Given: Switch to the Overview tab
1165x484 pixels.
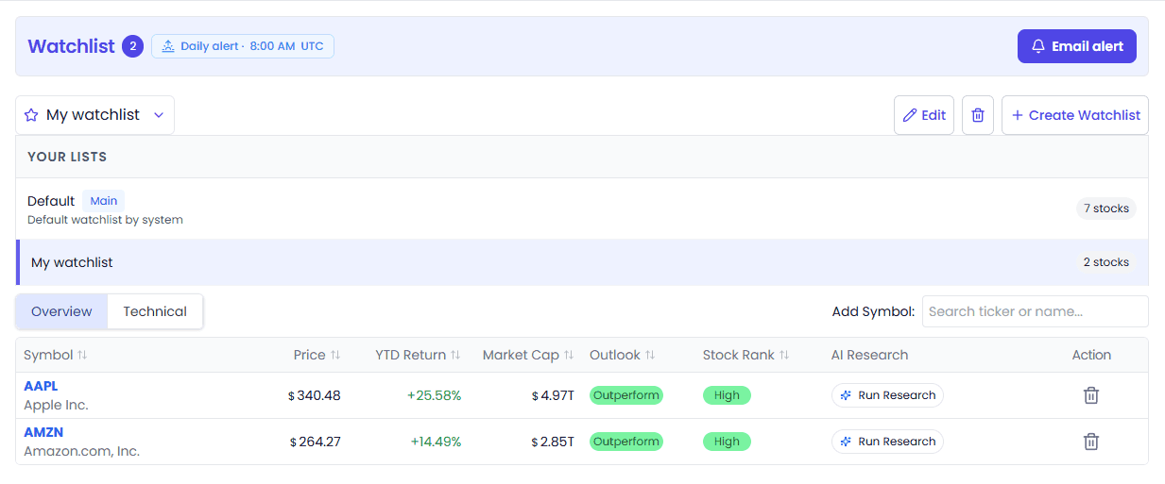Looking at the screenshot, I should pyautogui.click(x=61, y=311).
